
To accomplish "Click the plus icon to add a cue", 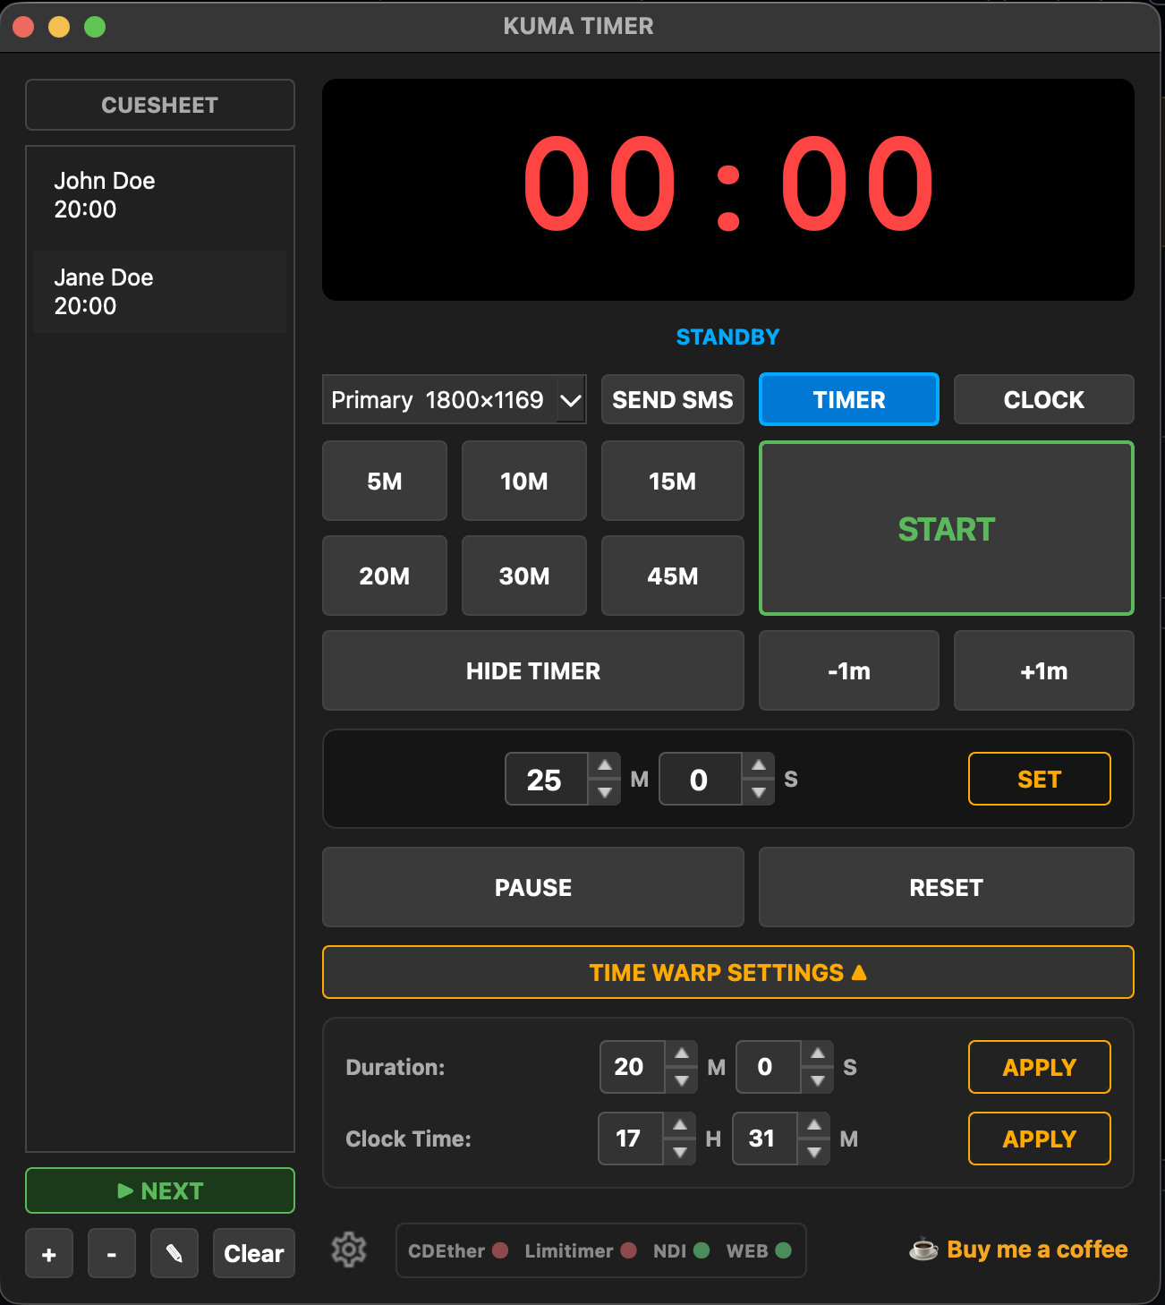I will point(48,1253).
